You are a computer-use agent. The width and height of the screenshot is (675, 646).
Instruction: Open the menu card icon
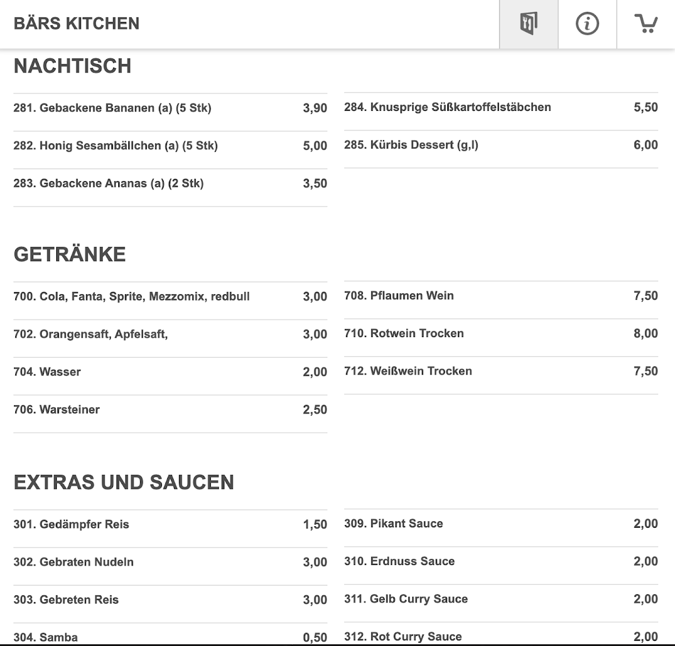[x=529, y=24]
